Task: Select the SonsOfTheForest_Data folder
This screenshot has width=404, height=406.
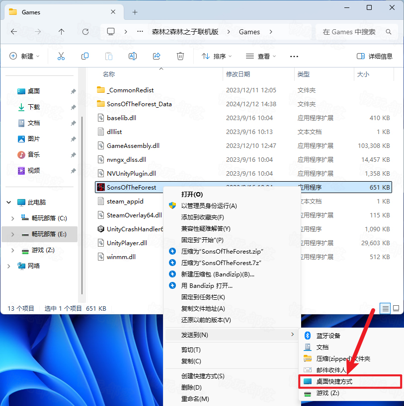Action: (x=134, y=104)
